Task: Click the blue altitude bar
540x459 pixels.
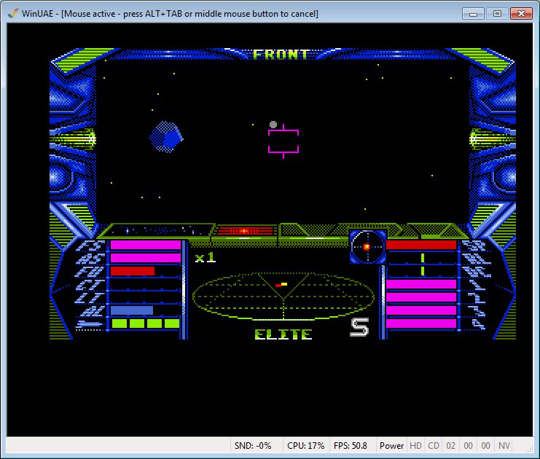Action: 132,310
